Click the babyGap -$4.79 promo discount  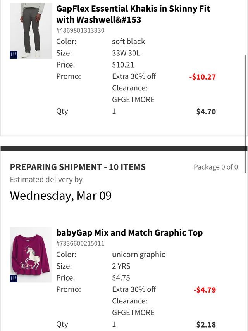(205, 290)
